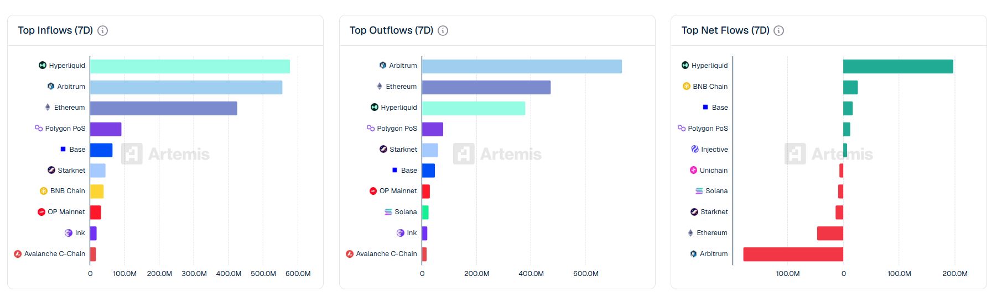
Task: Click Starknet label in Top Outflows
Action: click(x=403, y=150)
